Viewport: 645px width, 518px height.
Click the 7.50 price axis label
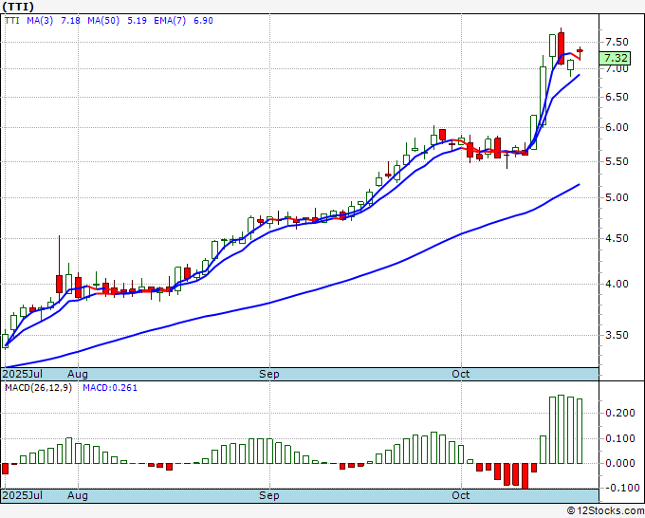pos(617,42)
